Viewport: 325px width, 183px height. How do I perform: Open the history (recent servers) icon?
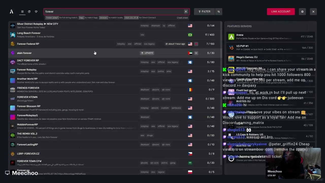click(29, 11)
